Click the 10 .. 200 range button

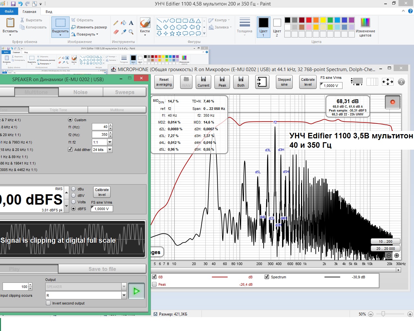(386, 241)
